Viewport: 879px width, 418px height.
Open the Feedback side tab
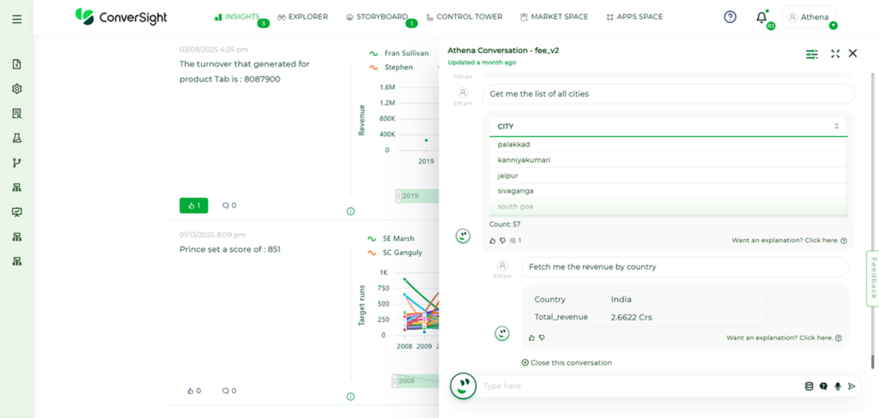tap(873, 278)
